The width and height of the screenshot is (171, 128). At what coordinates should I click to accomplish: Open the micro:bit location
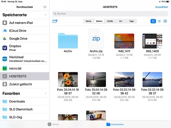click(25, 68)
